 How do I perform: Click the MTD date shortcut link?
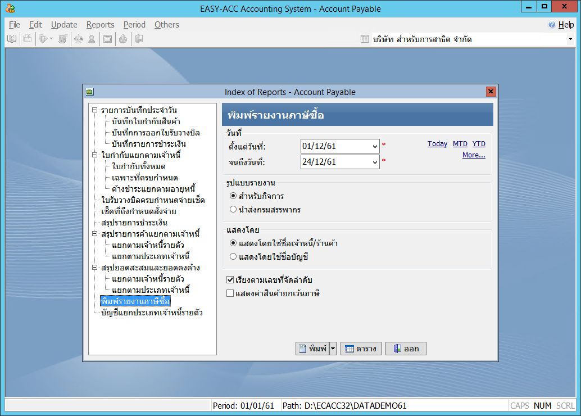pyautogui.click(x=460, y=144)
